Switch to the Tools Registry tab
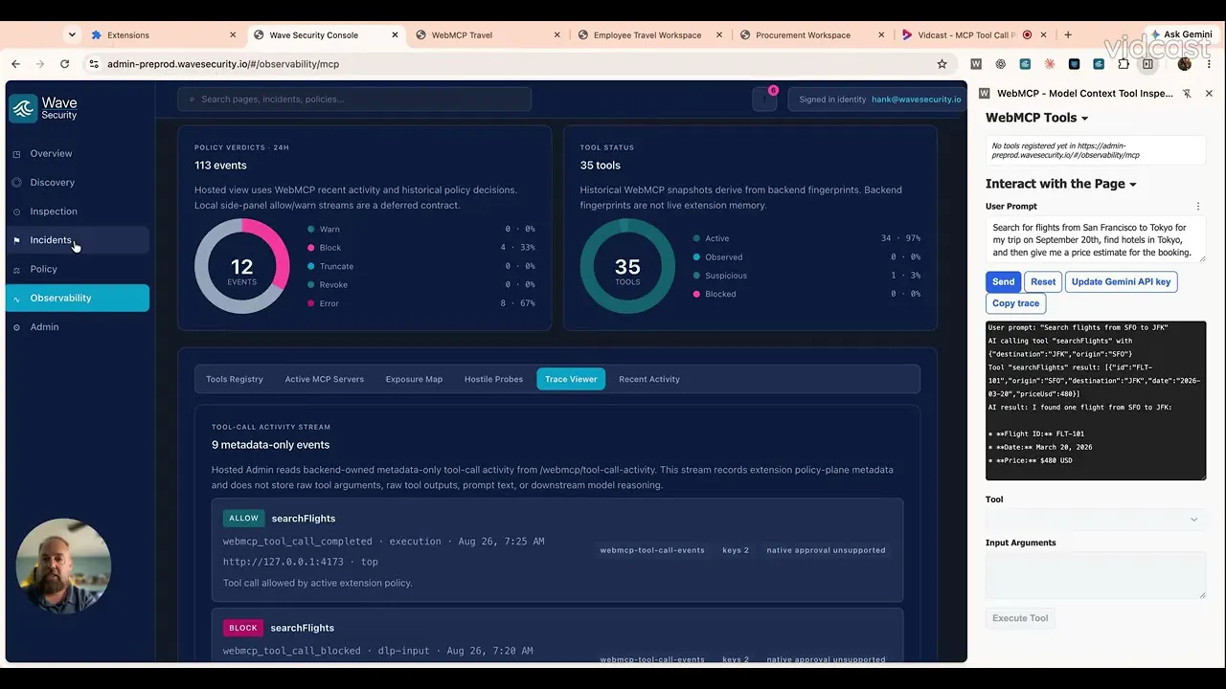Viewport: 1226px width, 689px height. pyautogui.click(x=235, y=379)
